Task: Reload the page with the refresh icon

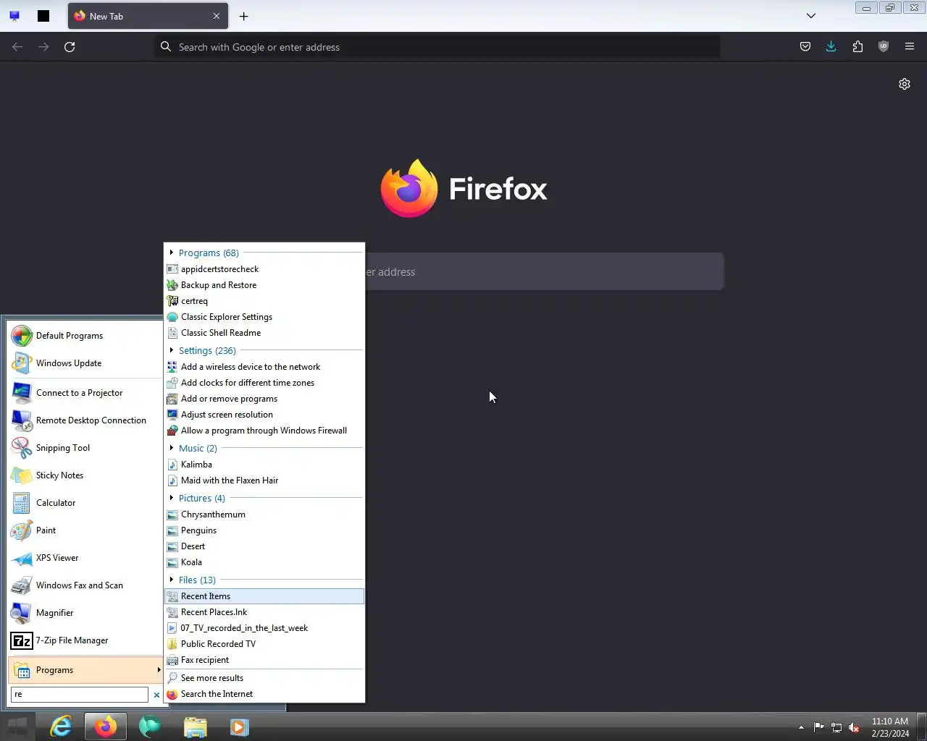Action: [x=70, y=47]
